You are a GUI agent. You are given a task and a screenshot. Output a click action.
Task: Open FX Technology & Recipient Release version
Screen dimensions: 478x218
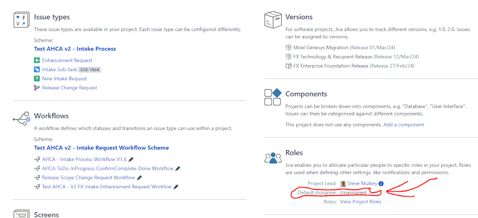(333, 56)
